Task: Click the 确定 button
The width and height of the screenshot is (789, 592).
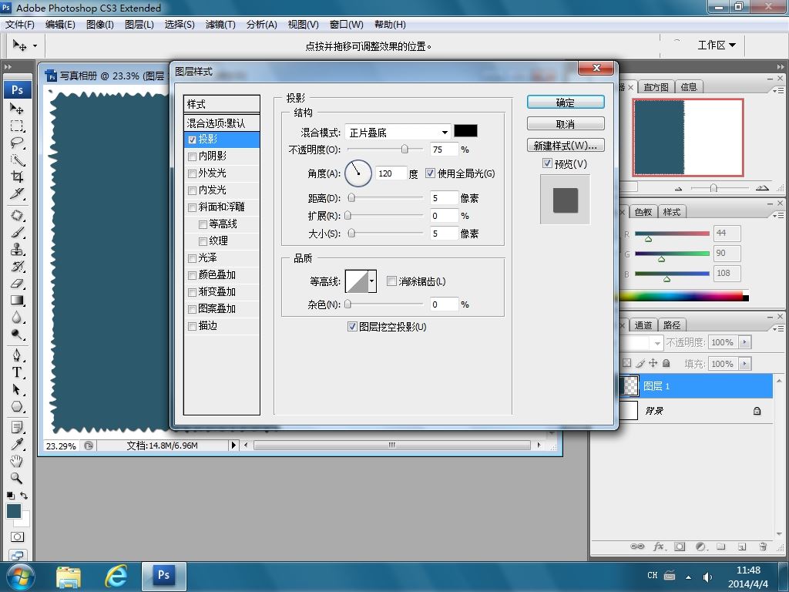Action: pyautogui.click(x=566, y=103)
